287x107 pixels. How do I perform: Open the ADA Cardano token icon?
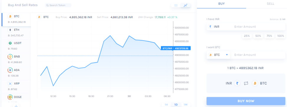10,70
